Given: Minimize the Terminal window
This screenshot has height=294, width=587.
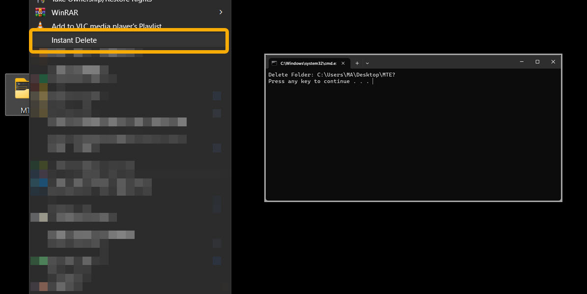Looking at the screenshot, I should [522, 61].
